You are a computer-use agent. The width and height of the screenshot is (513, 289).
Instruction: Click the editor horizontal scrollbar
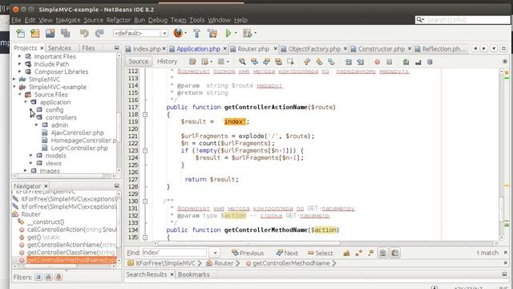248,243
